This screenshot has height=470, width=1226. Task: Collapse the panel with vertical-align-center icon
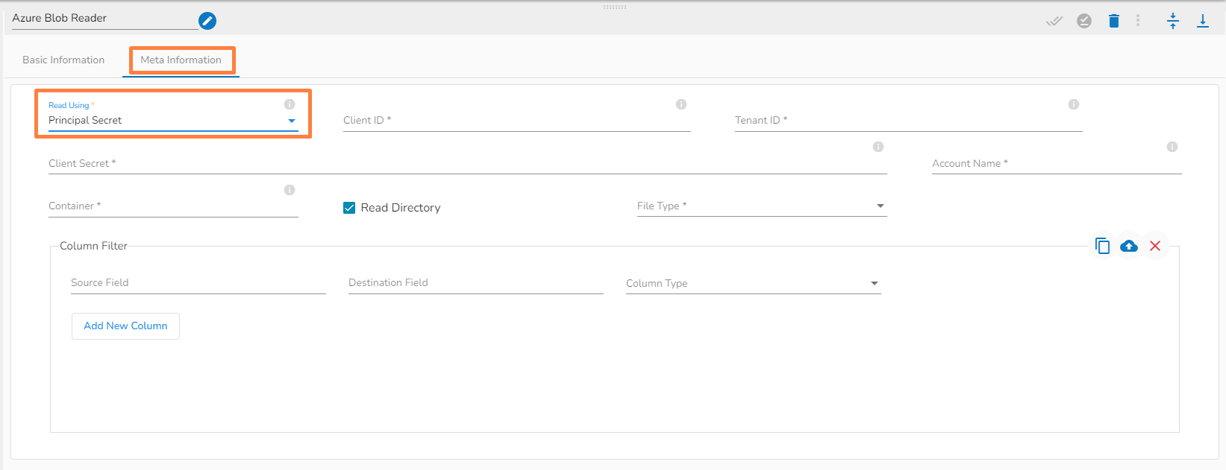coord(1173,21)
